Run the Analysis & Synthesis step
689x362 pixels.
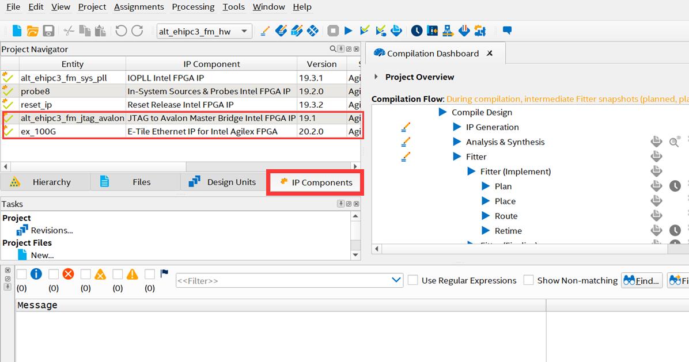point(457,142)
